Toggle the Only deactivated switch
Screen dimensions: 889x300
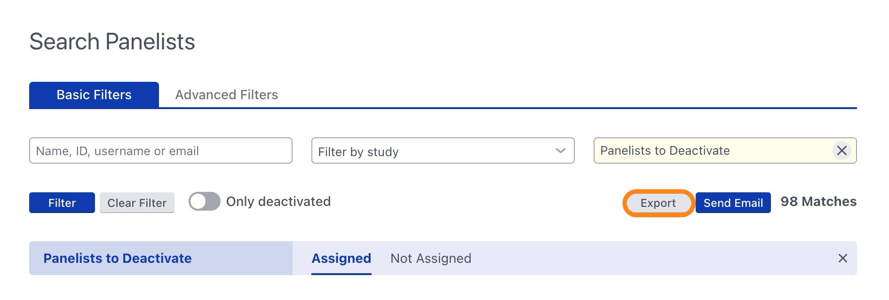[x=205, y=202]
